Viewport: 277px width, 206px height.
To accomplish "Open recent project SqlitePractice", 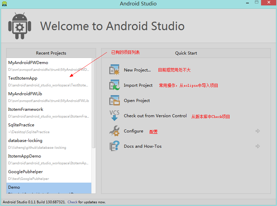I will [49, 128].
